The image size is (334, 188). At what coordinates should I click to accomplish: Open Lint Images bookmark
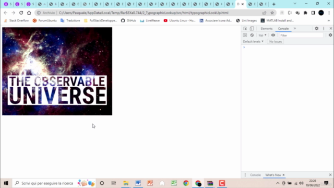[x=246, y=21]
